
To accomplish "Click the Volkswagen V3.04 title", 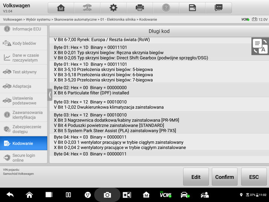I will point(17,8).
